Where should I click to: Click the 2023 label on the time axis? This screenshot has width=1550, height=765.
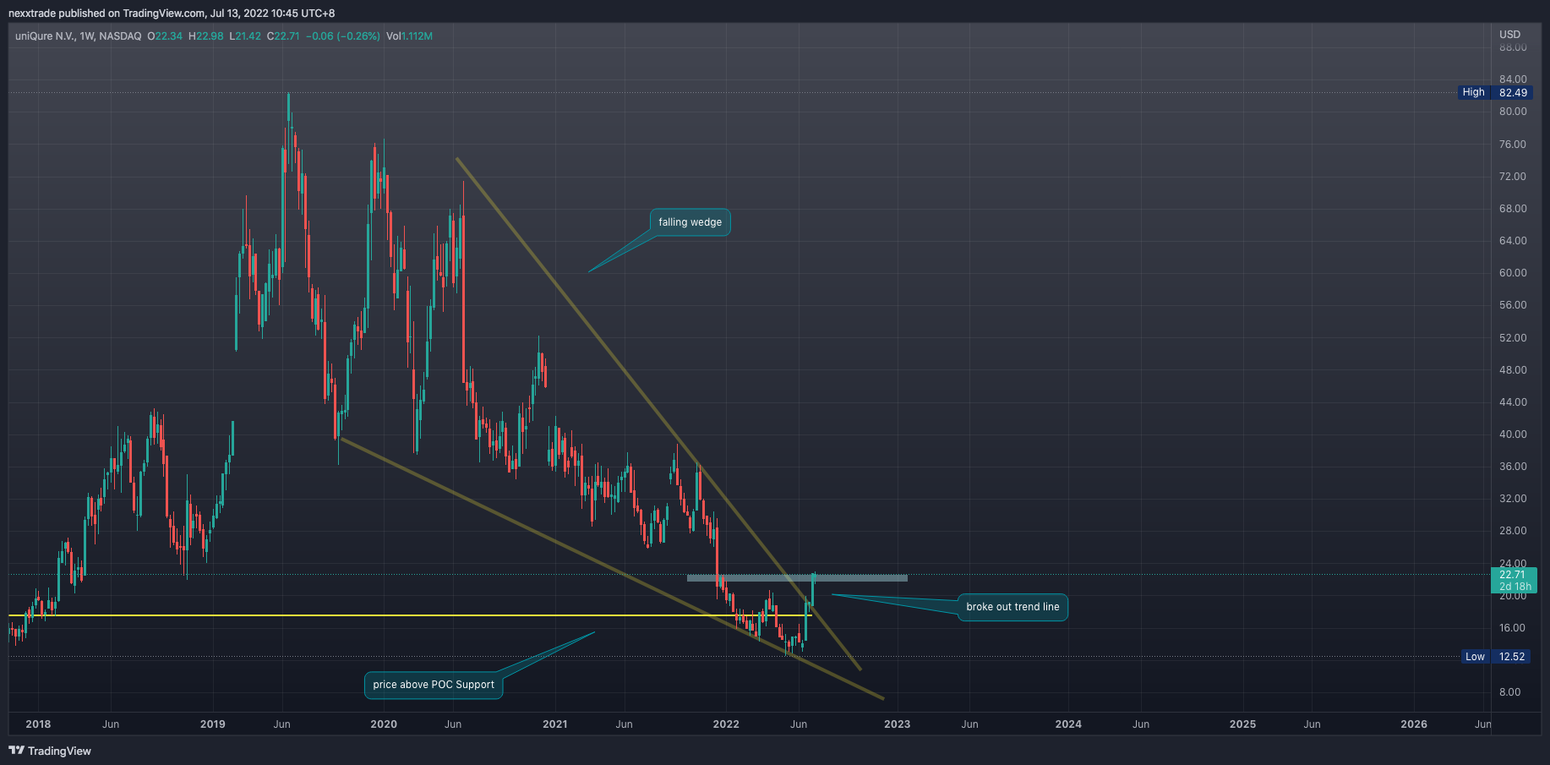[897, 724]
